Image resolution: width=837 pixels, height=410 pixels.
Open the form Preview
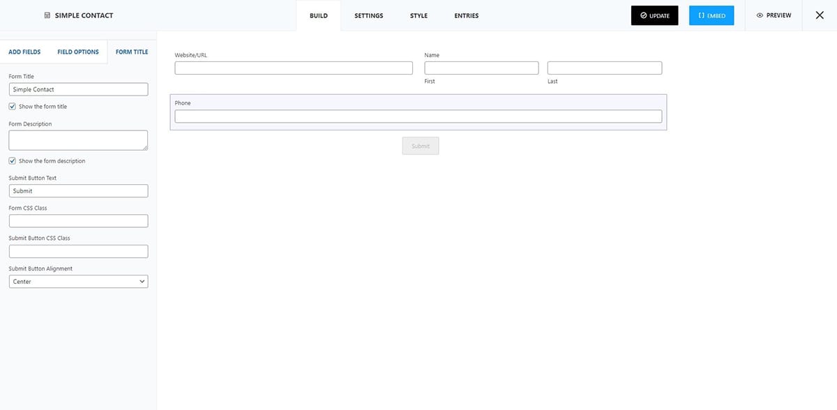pyautogui.click(x=774, y=15)
